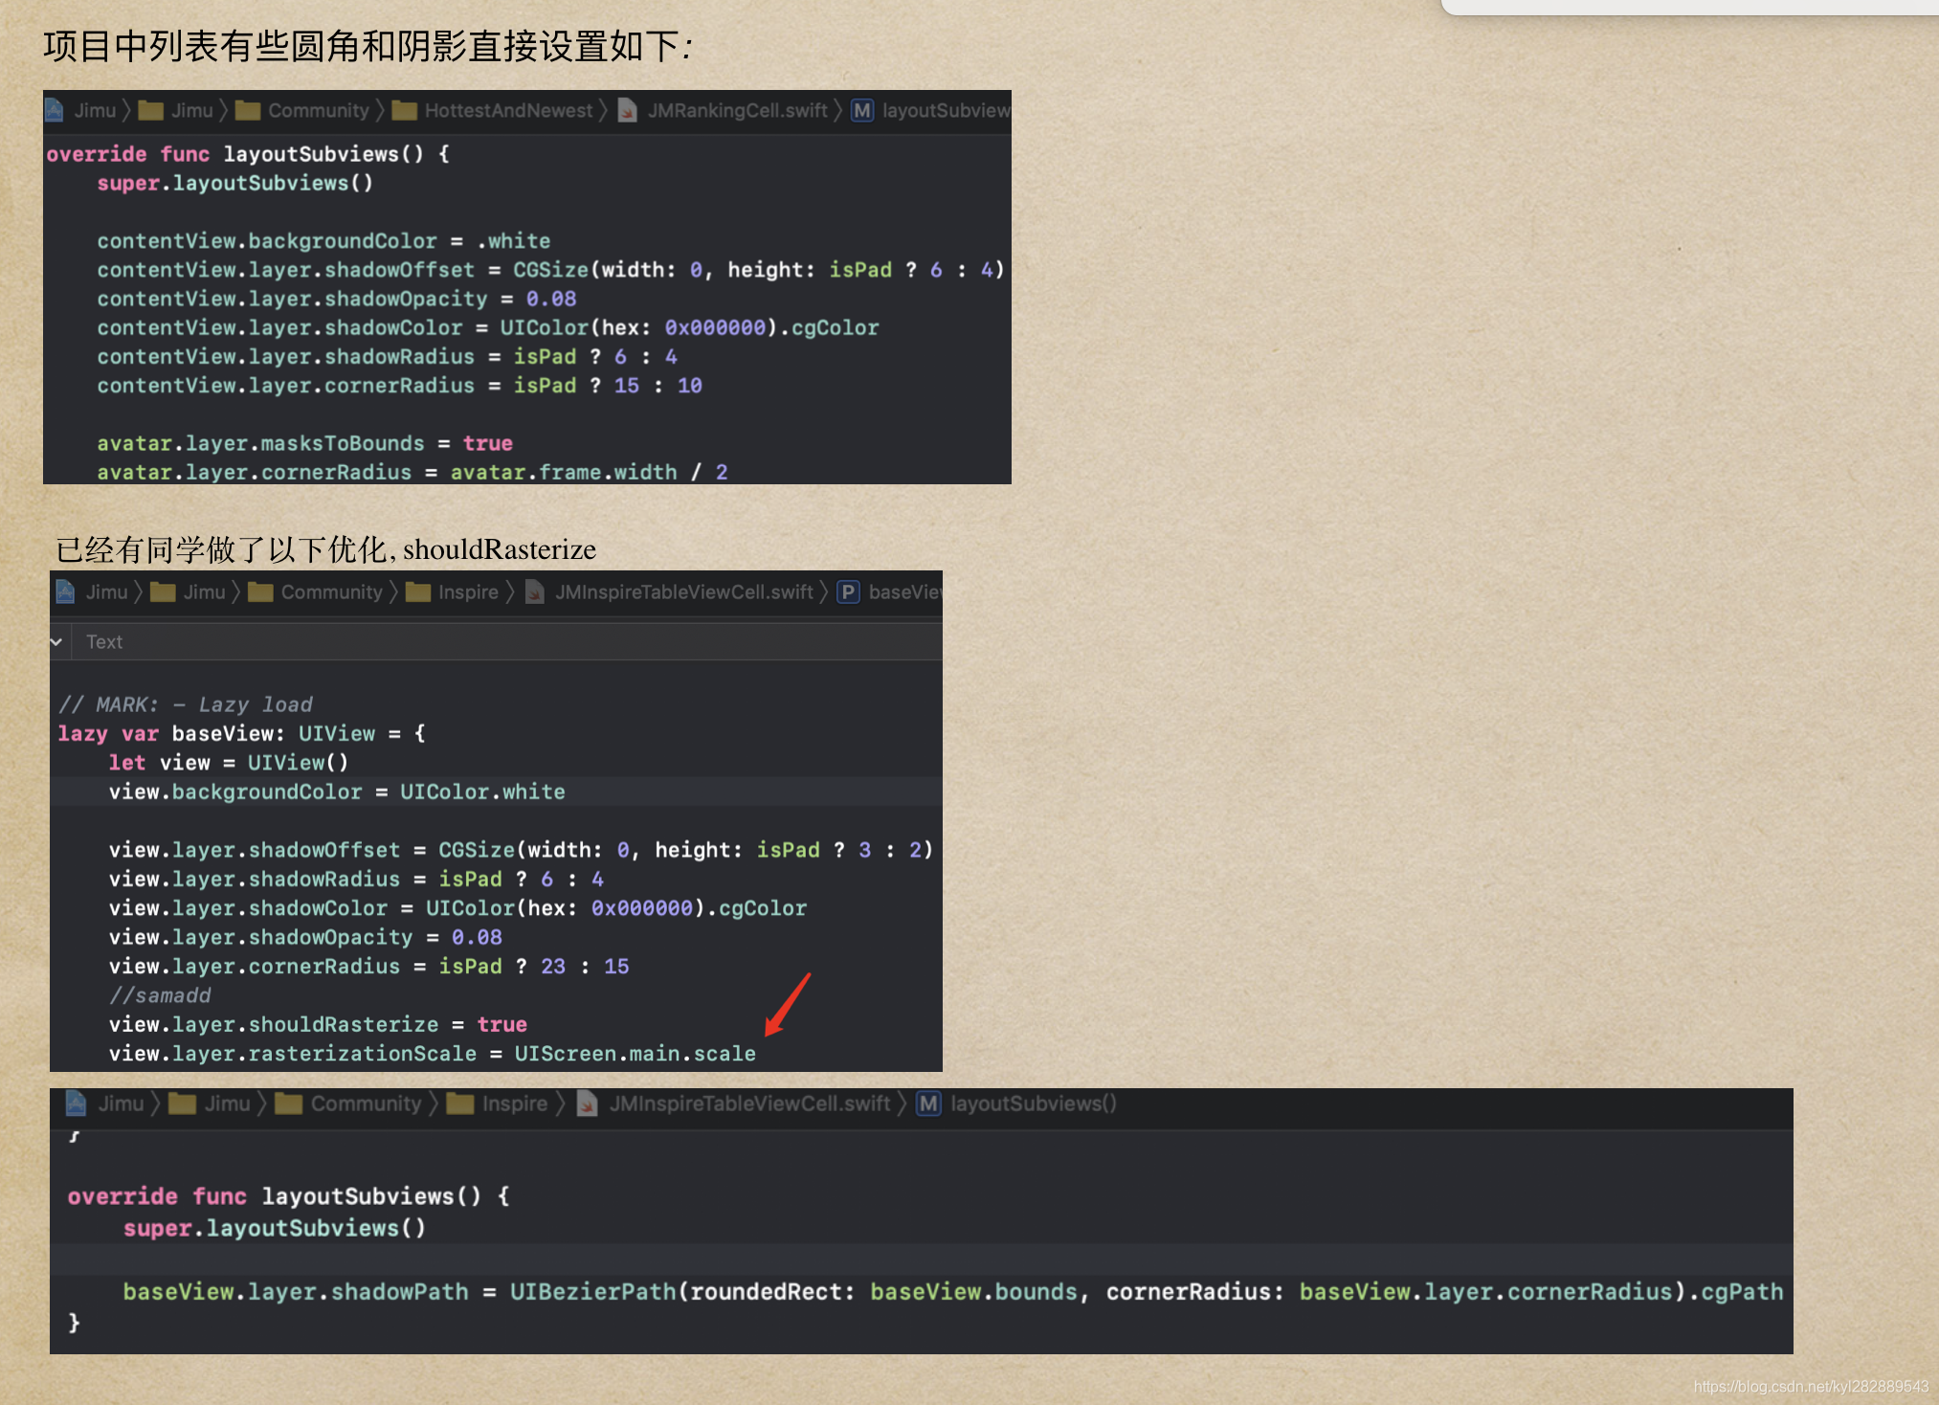This screenshot has width=1939, height=1405.
Task: Select JMRankingCell.swift breadcrumb label
Action: (737, 110)
